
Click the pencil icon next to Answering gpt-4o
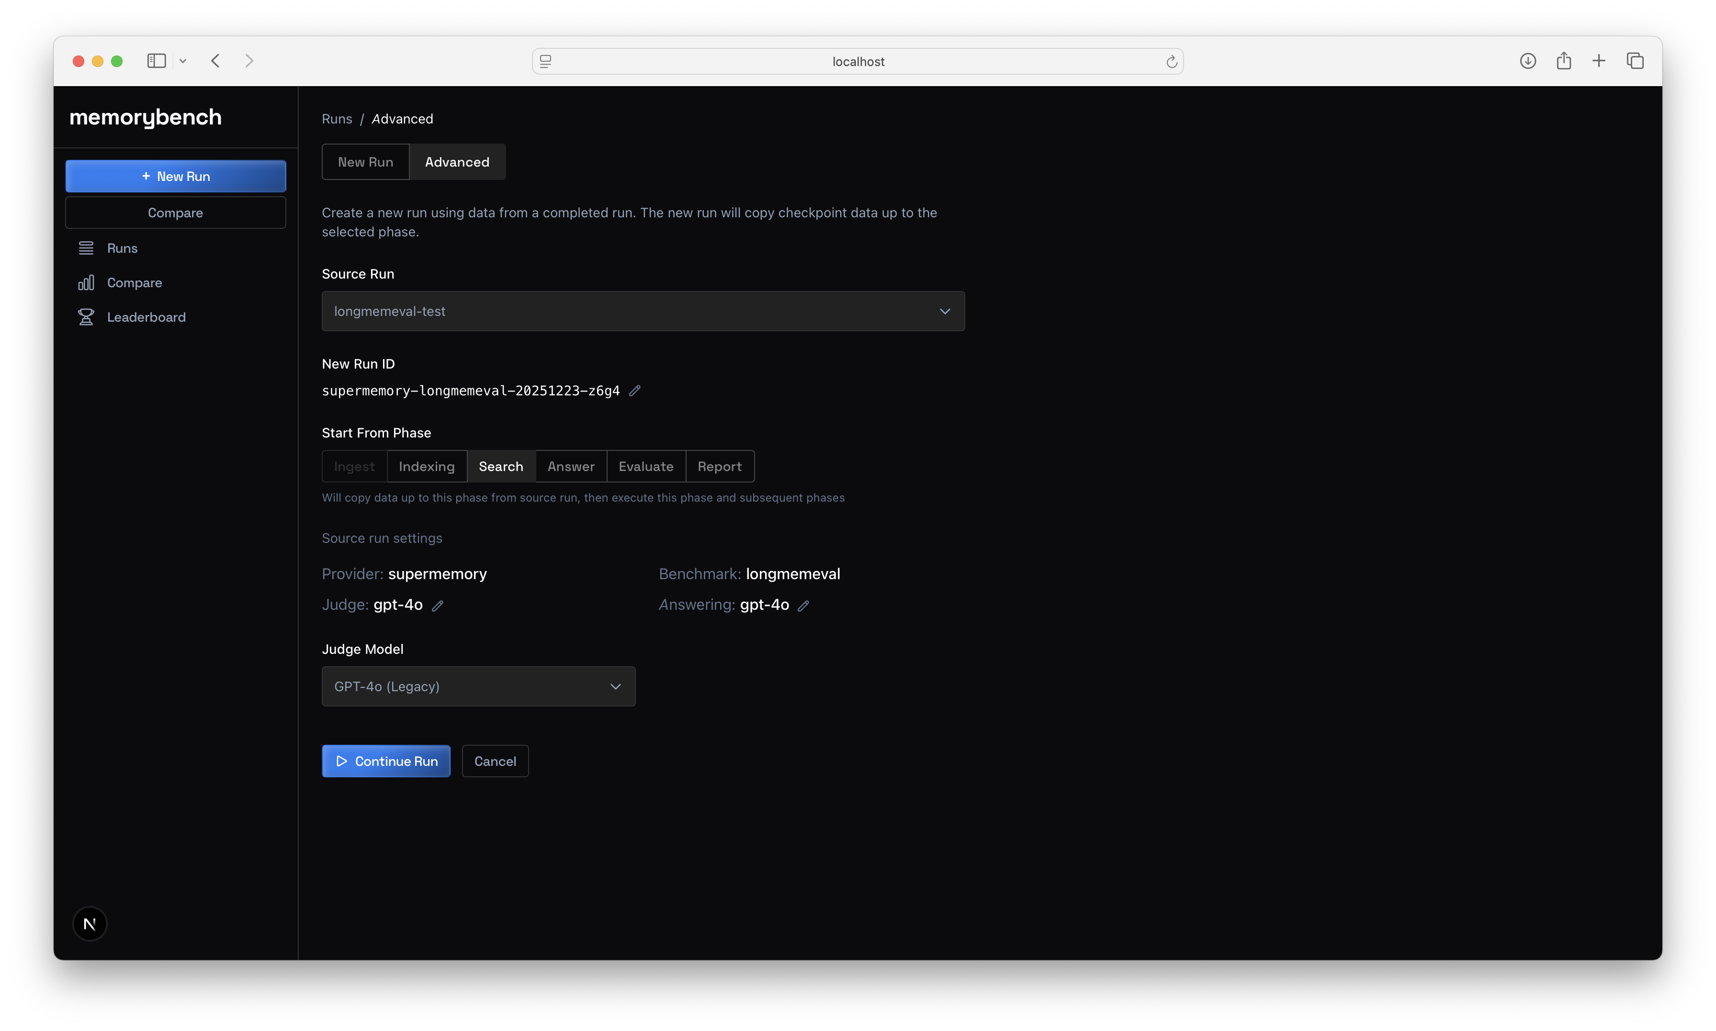803,606
